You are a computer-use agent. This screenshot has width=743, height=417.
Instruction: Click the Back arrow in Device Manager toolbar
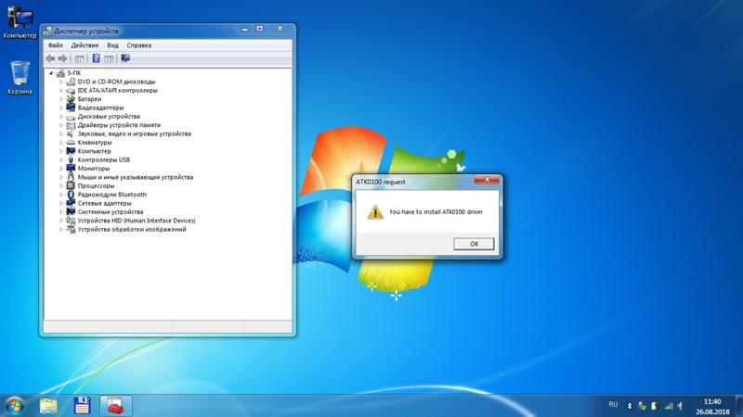[x=50, y=58]
